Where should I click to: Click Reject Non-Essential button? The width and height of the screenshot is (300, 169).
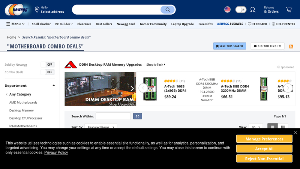264,158
